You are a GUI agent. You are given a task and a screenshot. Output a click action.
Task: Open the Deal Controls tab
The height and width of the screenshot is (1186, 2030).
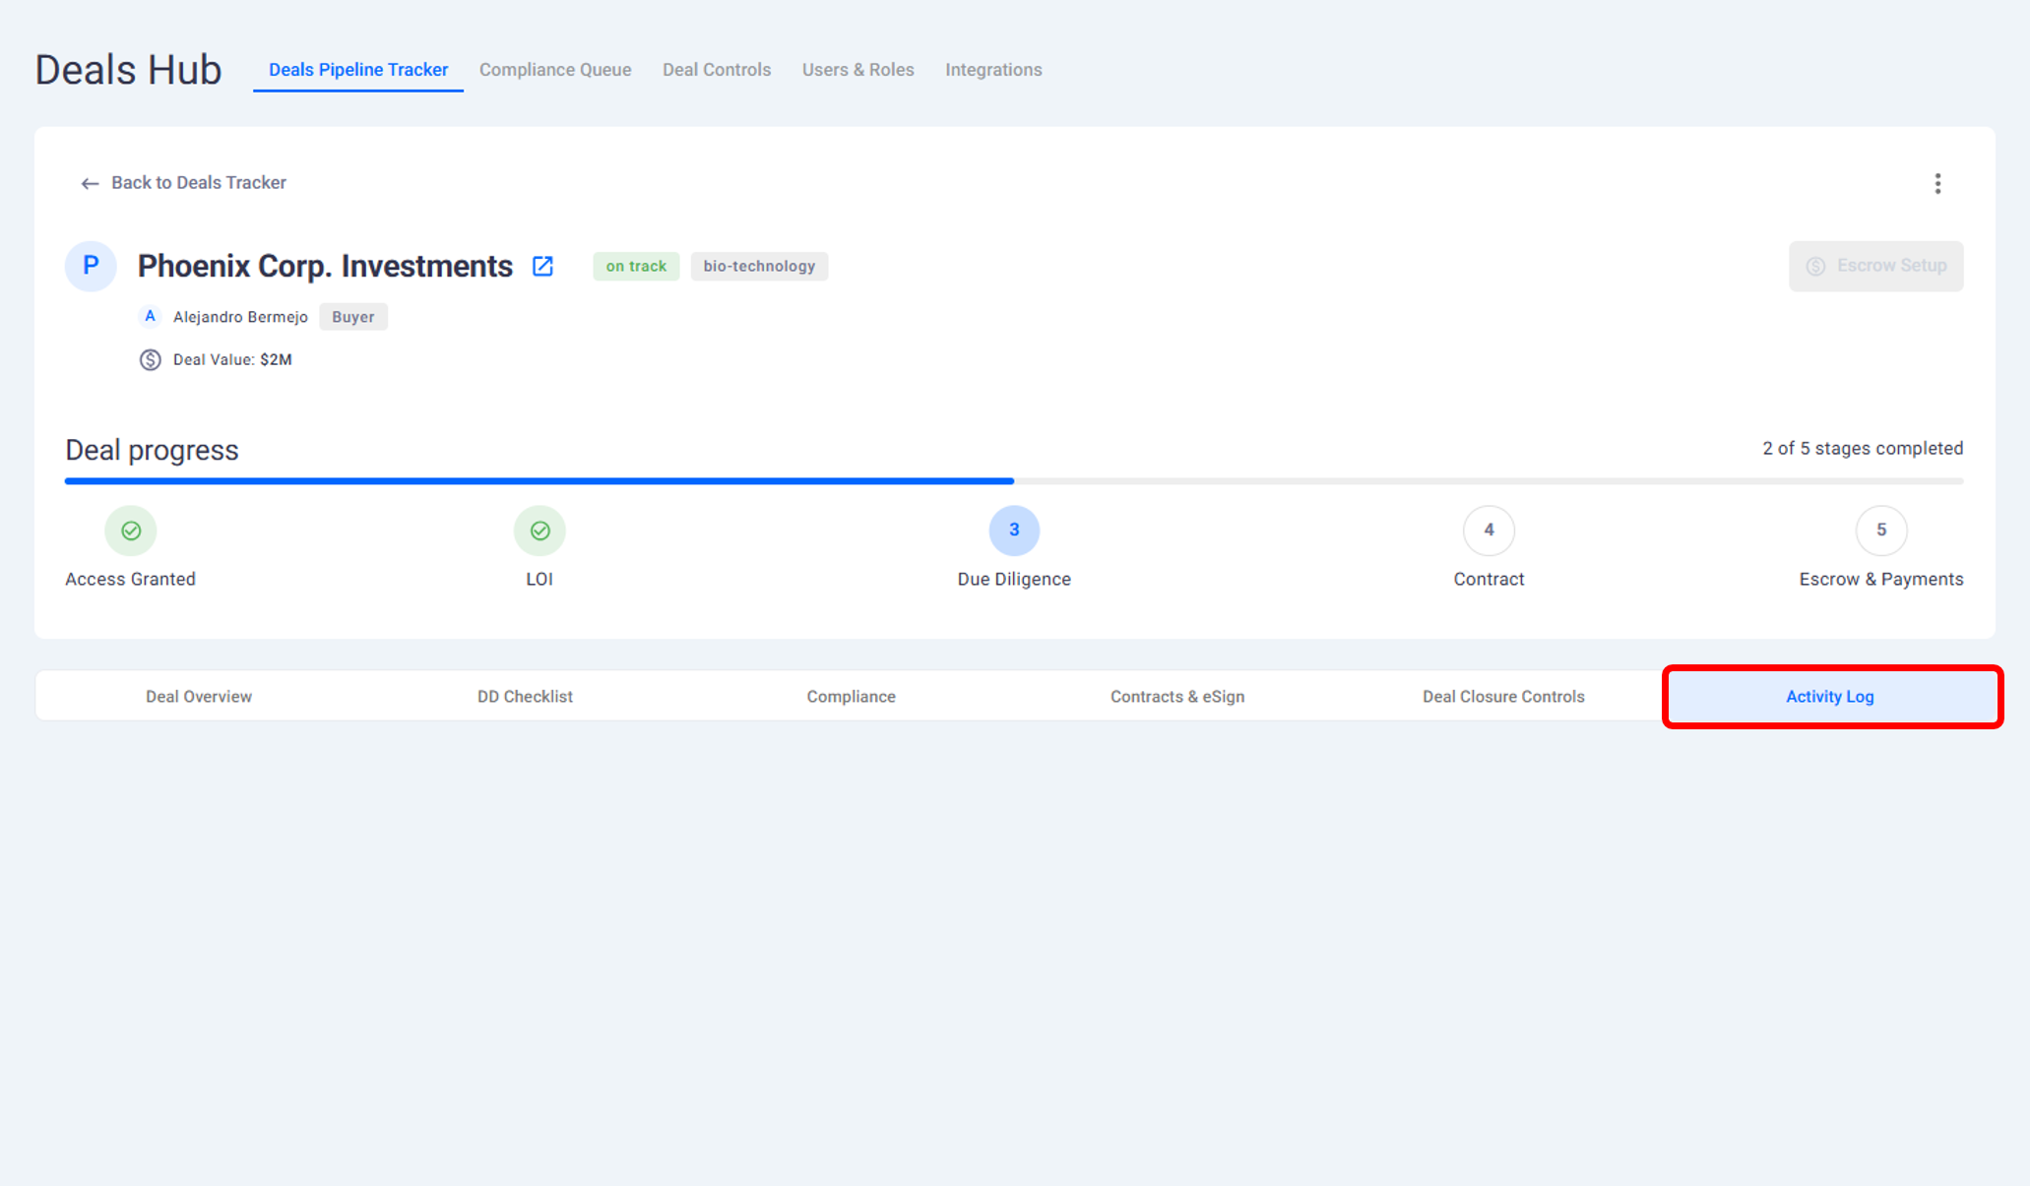pyautogui.click(x=716, y=70)
